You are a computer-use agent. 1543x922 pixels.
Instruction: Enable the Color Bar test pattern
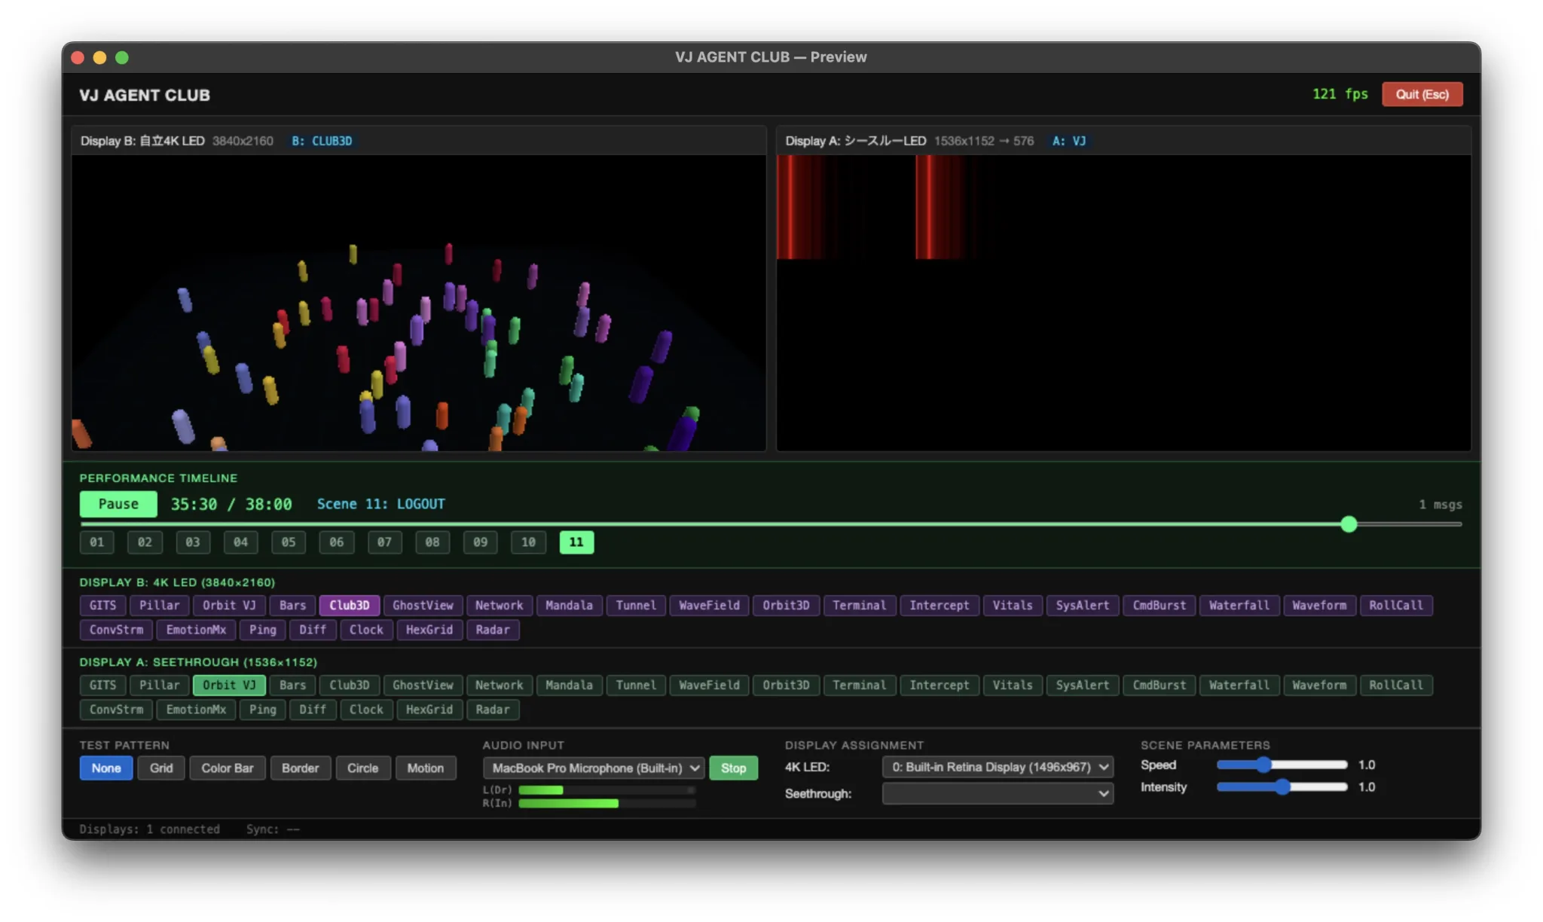pyautogui.click(x=227, y=768)
